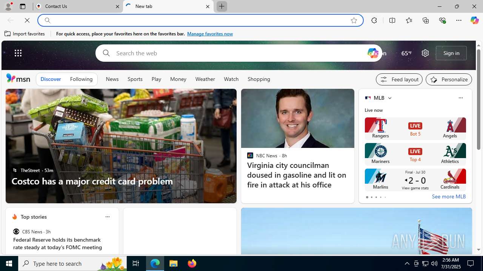Open Windows Start menu

(9, 263)
